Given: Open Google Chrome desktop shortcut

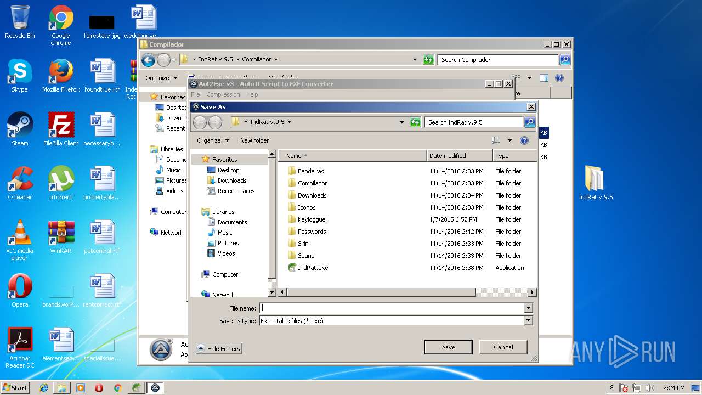Looking at the screenshot, I should tap(61, 25).
